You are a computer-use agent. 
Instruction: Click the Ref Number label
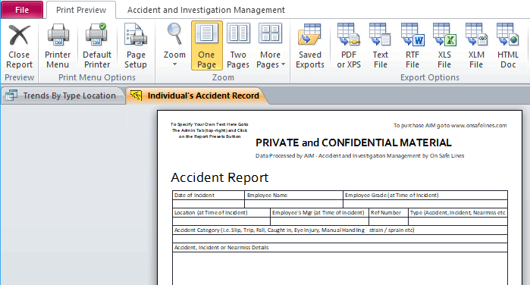coord(386,213)
